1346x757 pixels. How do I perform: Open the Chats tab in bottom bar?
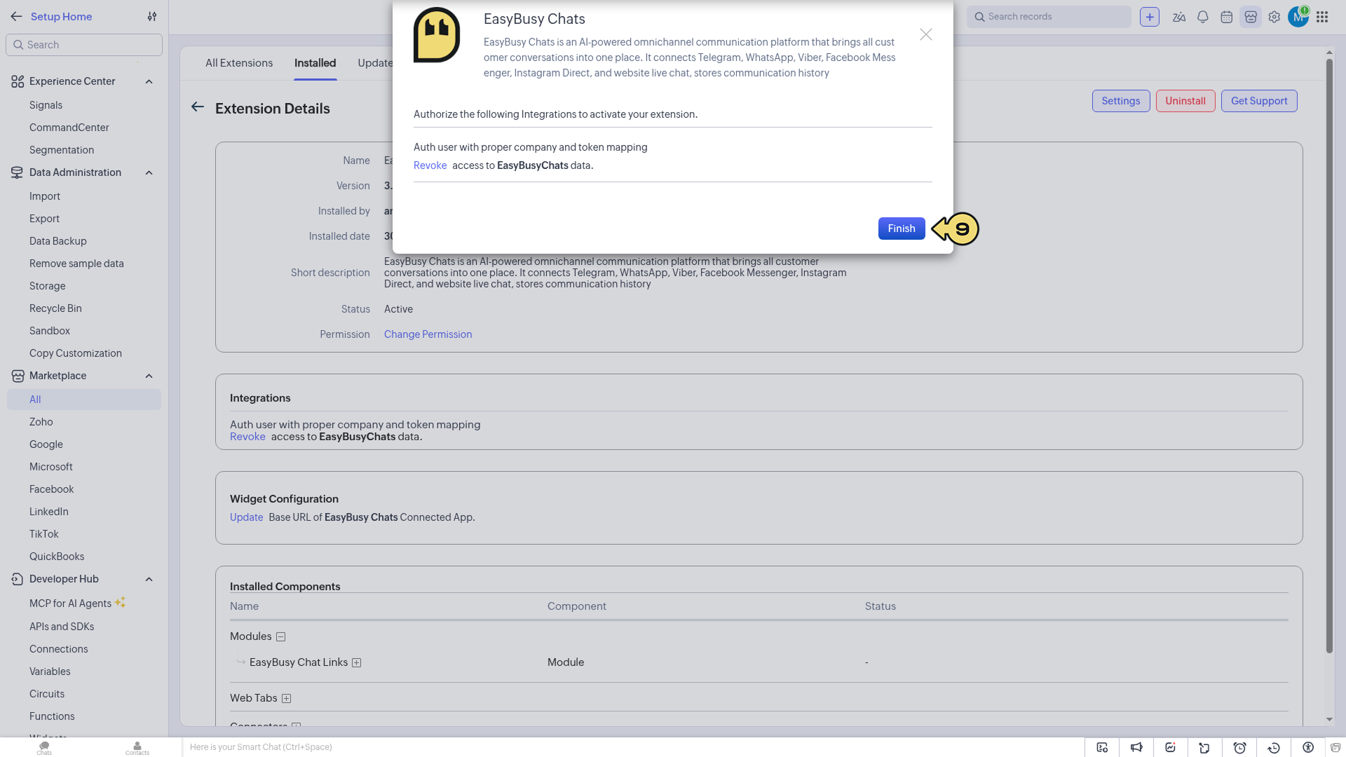[x=44, y=748]
